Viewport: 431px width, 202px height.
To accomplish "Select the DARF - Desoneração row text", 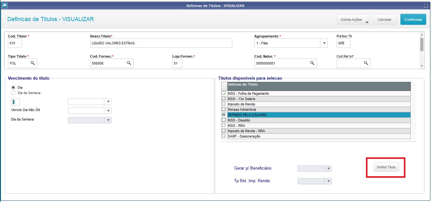I will (x=244, y=136).
